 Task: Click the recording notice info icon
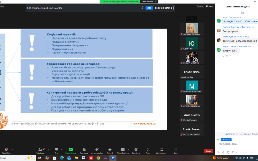tap(142, 8)
